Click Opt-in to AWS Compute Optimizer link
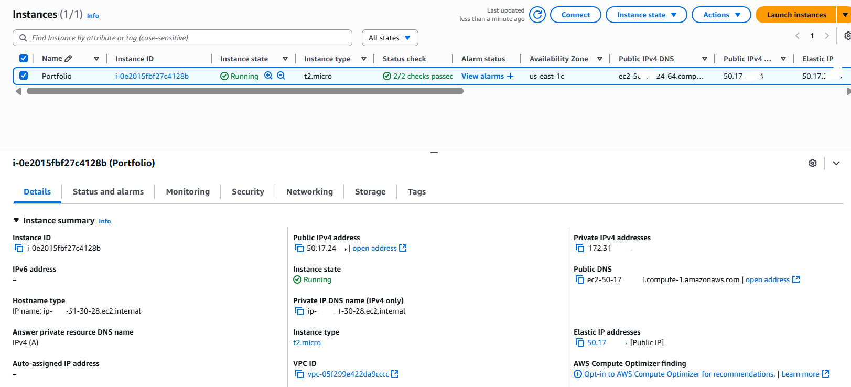The width and height of the screenshot is (851, 387). point(680,374)
